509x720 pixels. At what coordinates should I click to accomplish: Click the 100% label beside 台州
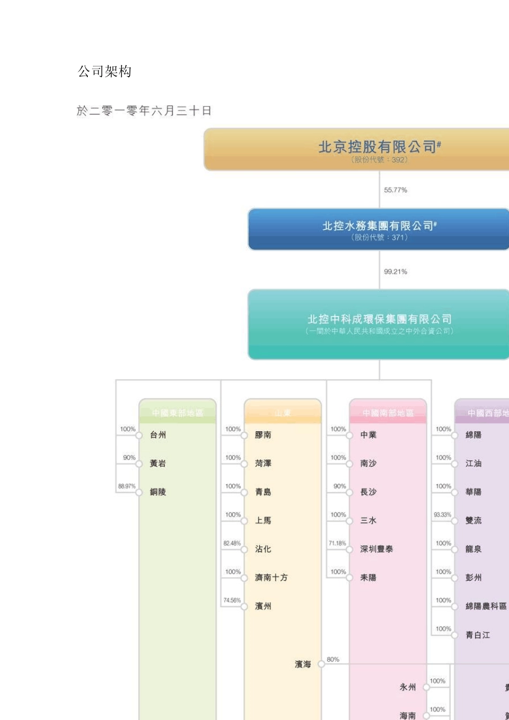[x=128, y=429]
